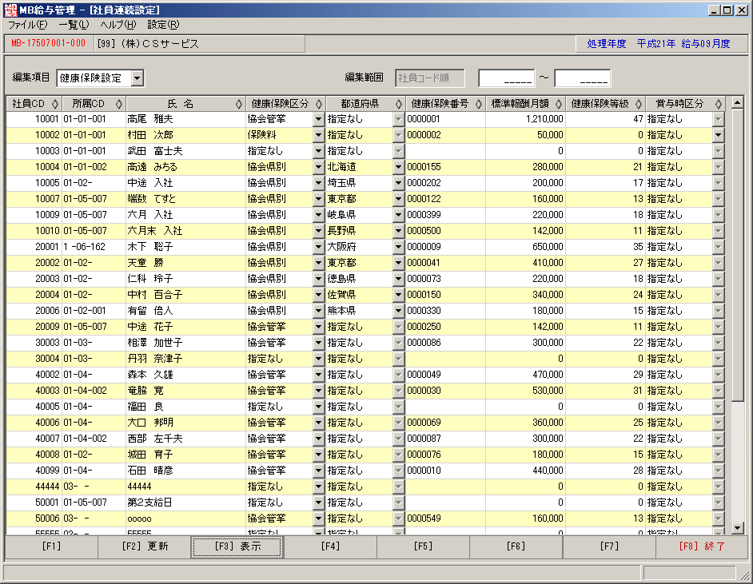
Task: Open the 一覧(L) menu
Action: 74,25
